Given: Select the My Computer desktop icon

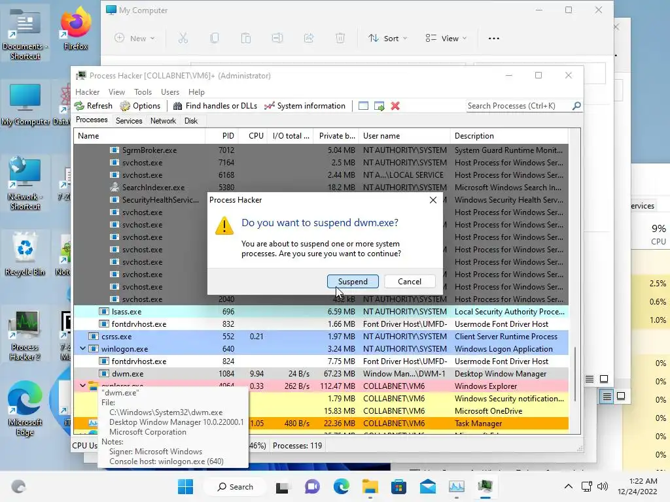Looking at the screenshot, I should 25,105.
